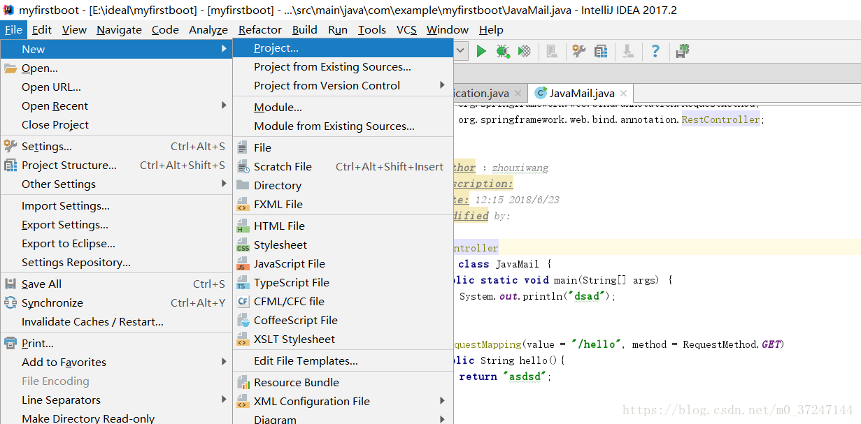The image size is (861, 424).
Task: Click the Scratch File icon
Action: click(x=243, y=166)
